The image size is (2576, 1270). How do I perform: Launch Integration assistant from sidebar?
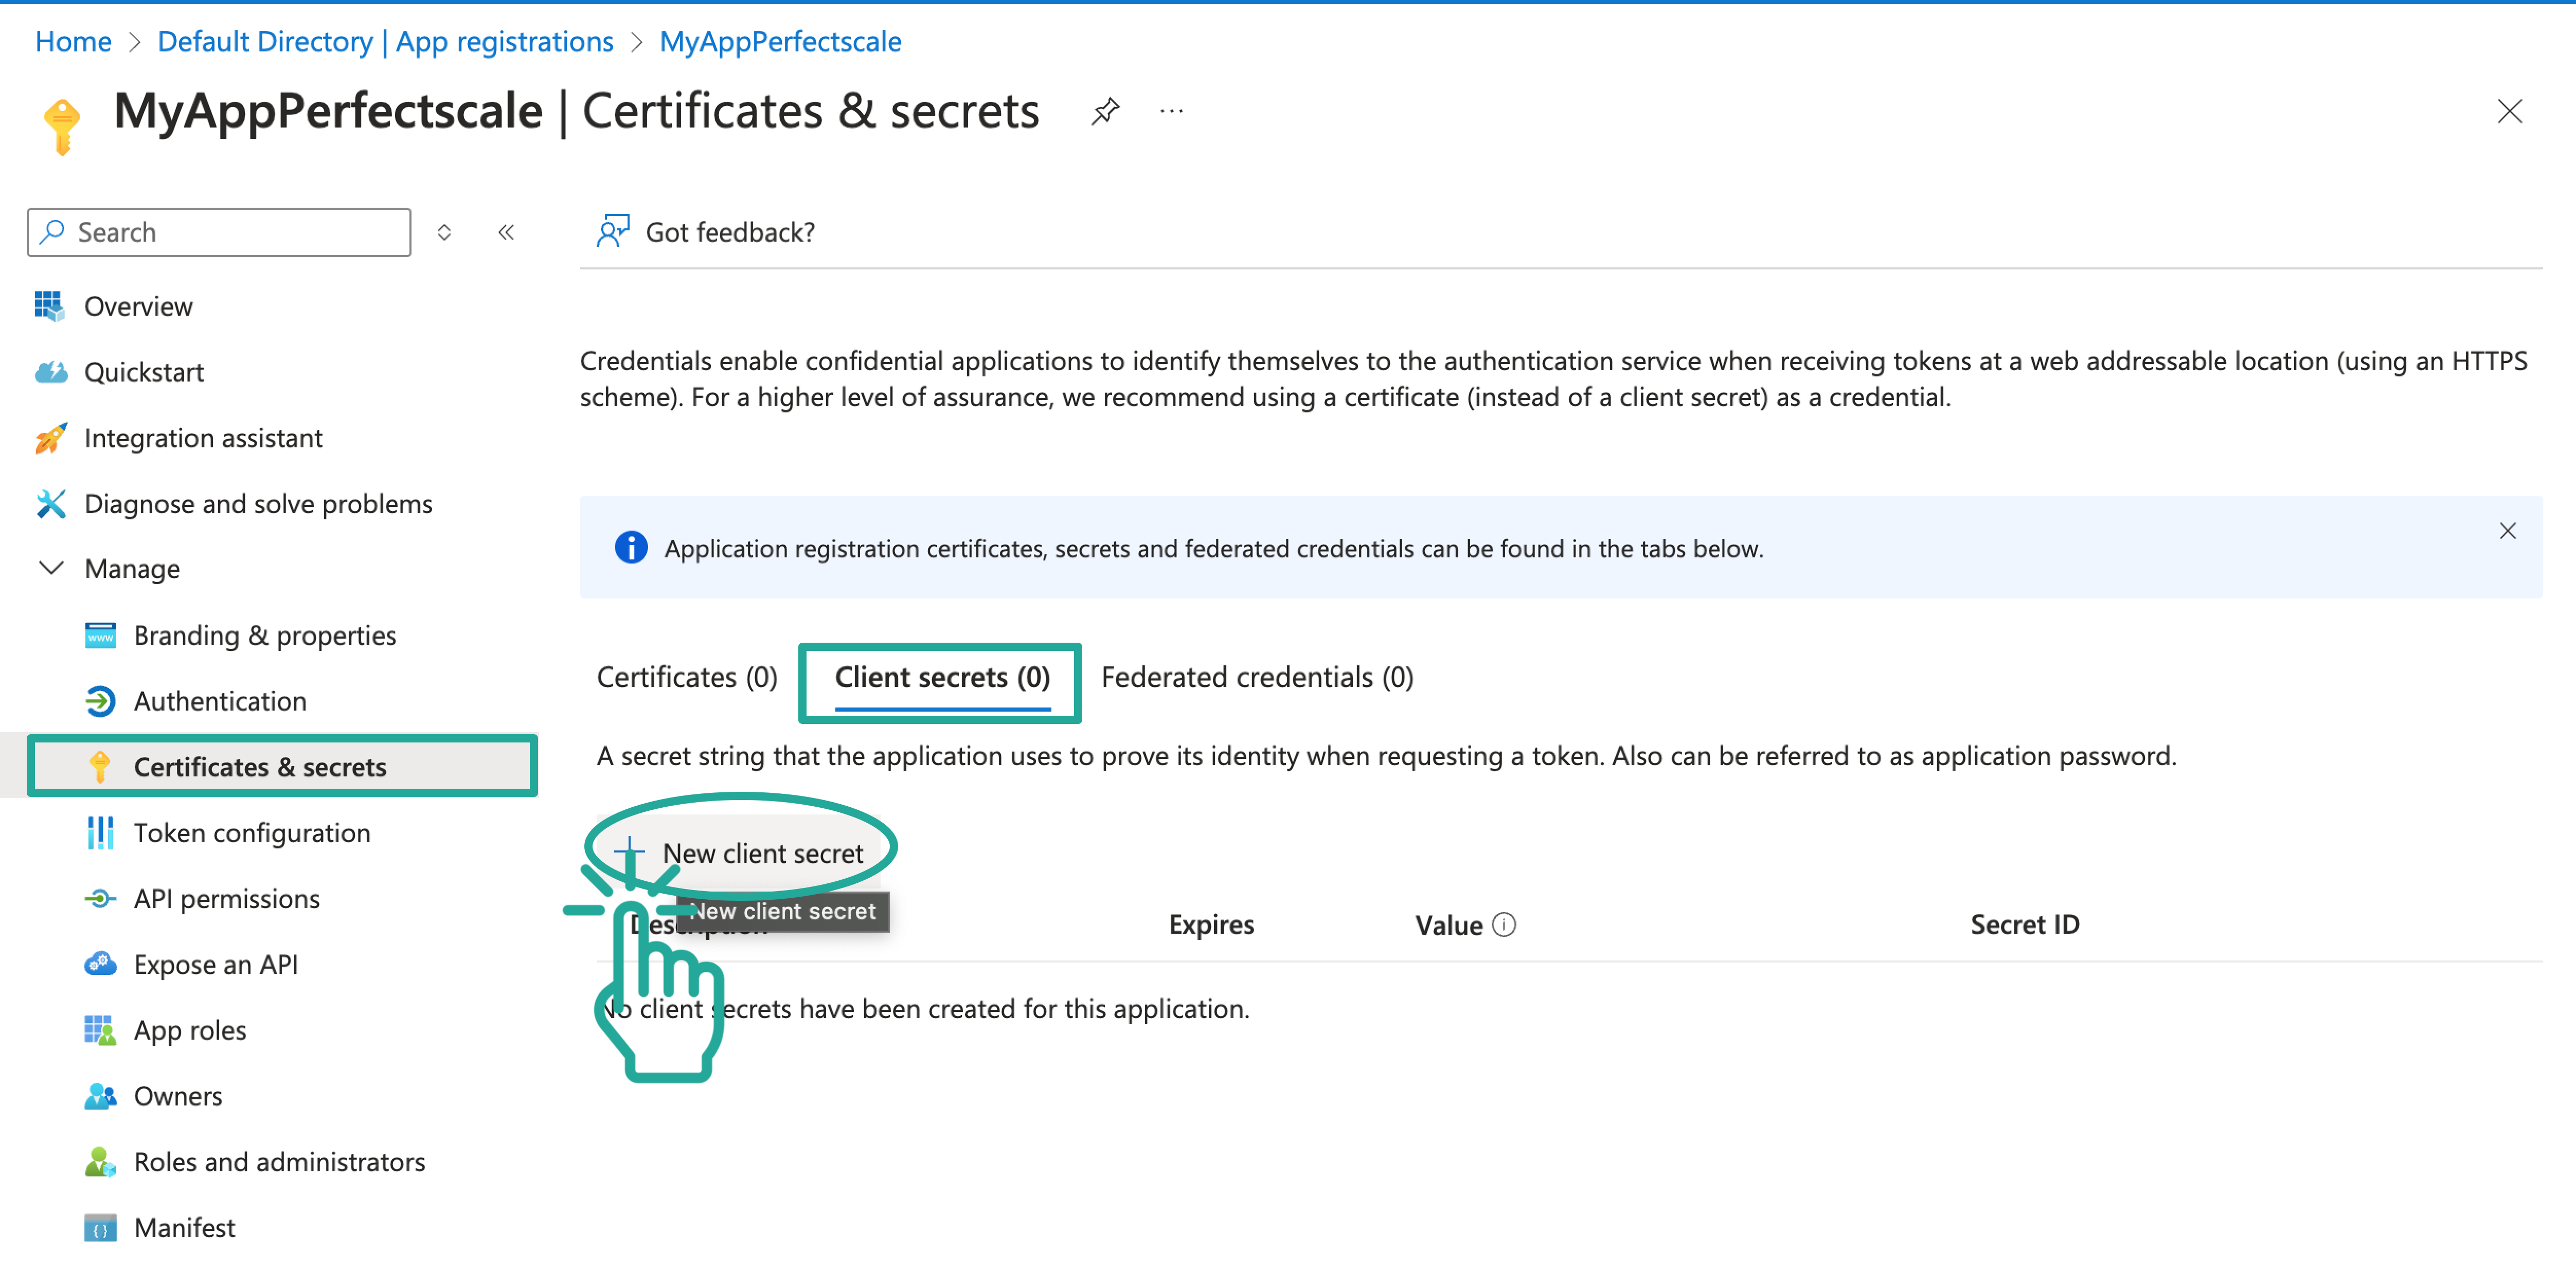point(202,438)
